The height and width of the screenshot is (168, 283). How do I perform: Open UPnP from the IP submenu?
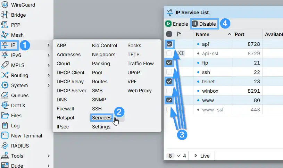click(134, 73)
